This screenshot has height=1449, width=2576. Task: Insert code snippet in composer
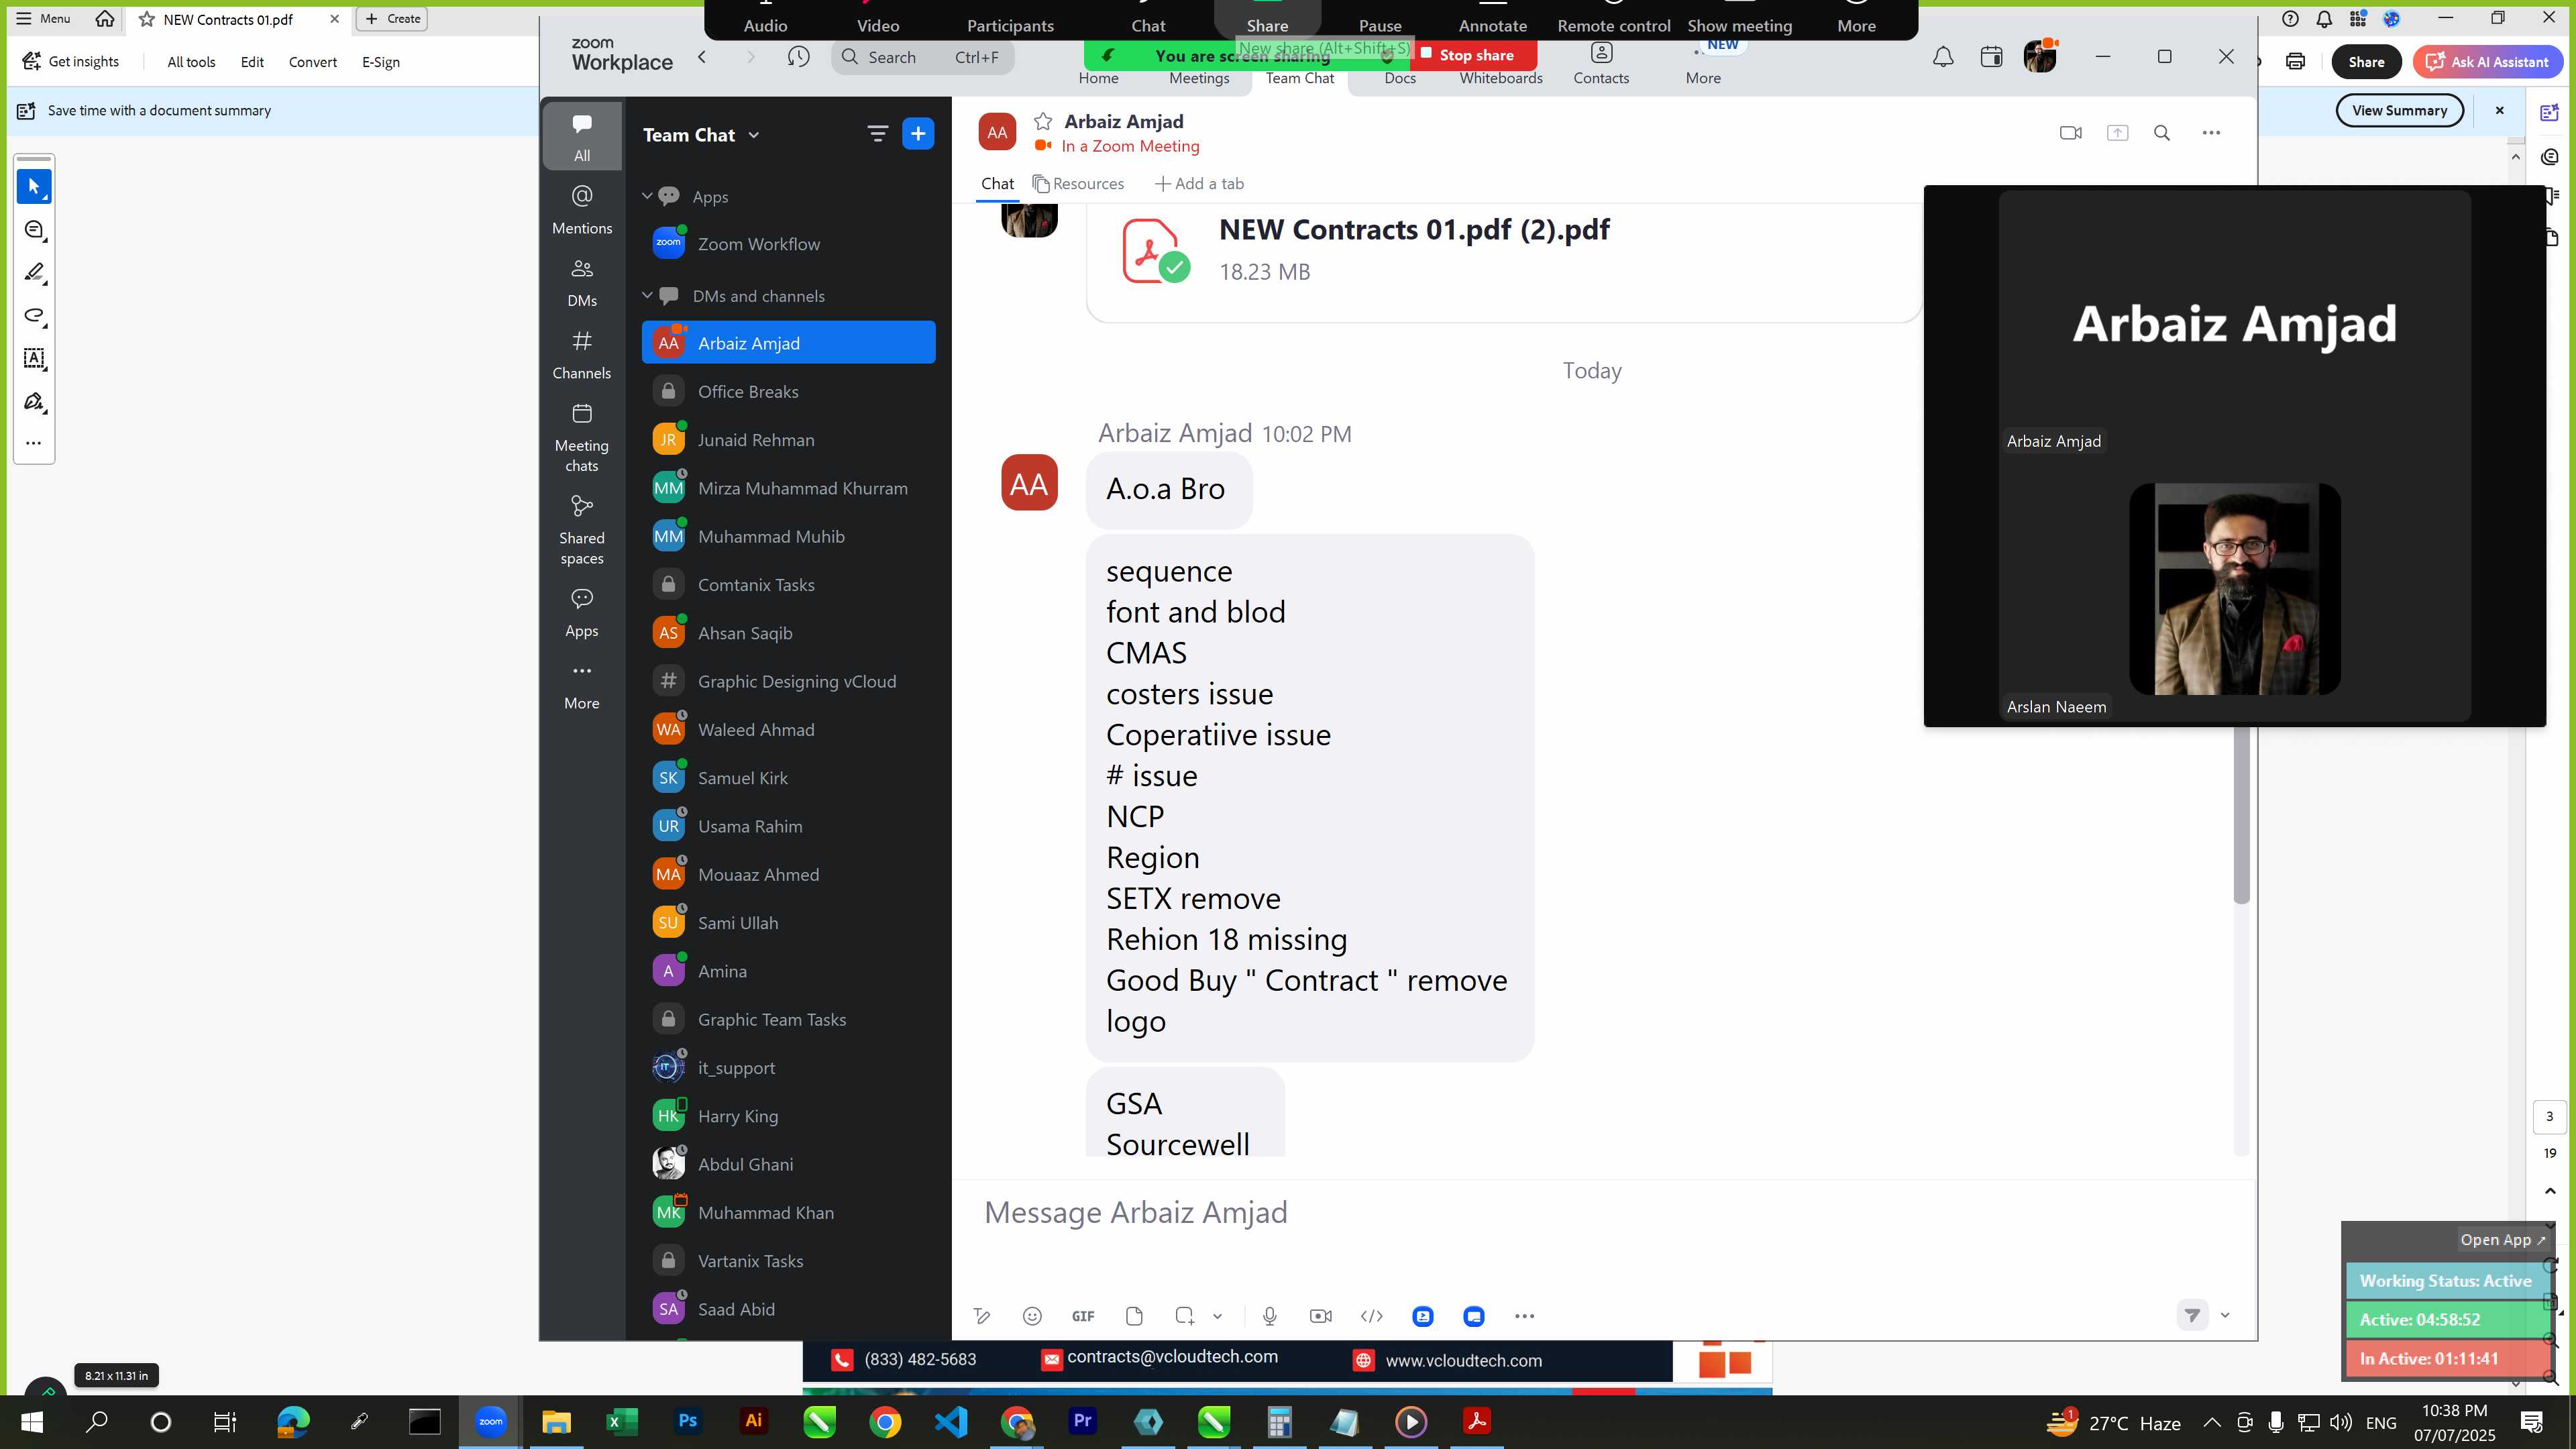[x=1372, y=1316]
